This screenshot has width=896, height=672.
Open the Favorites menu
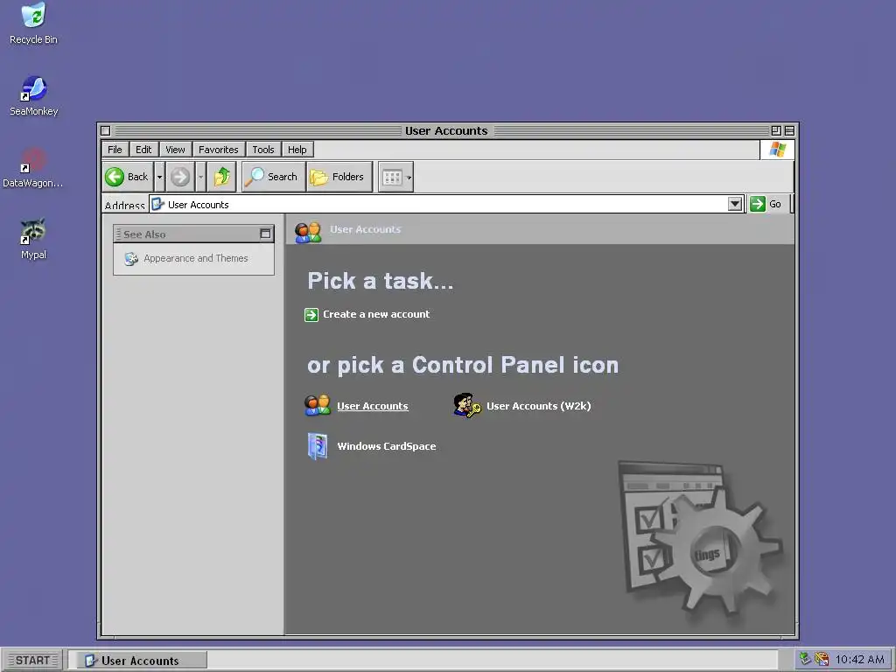218,149
